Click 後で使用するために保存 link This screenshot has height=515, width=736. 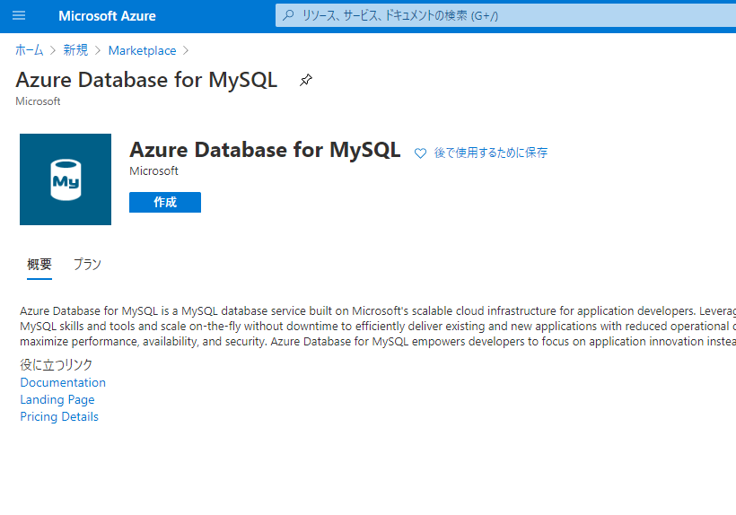pyautogui.click(x=490, y=153)
